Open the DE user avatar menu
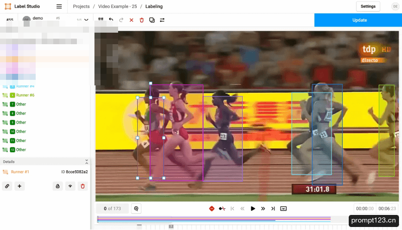The width and height of the screenshot is (402, 230). 395,7
